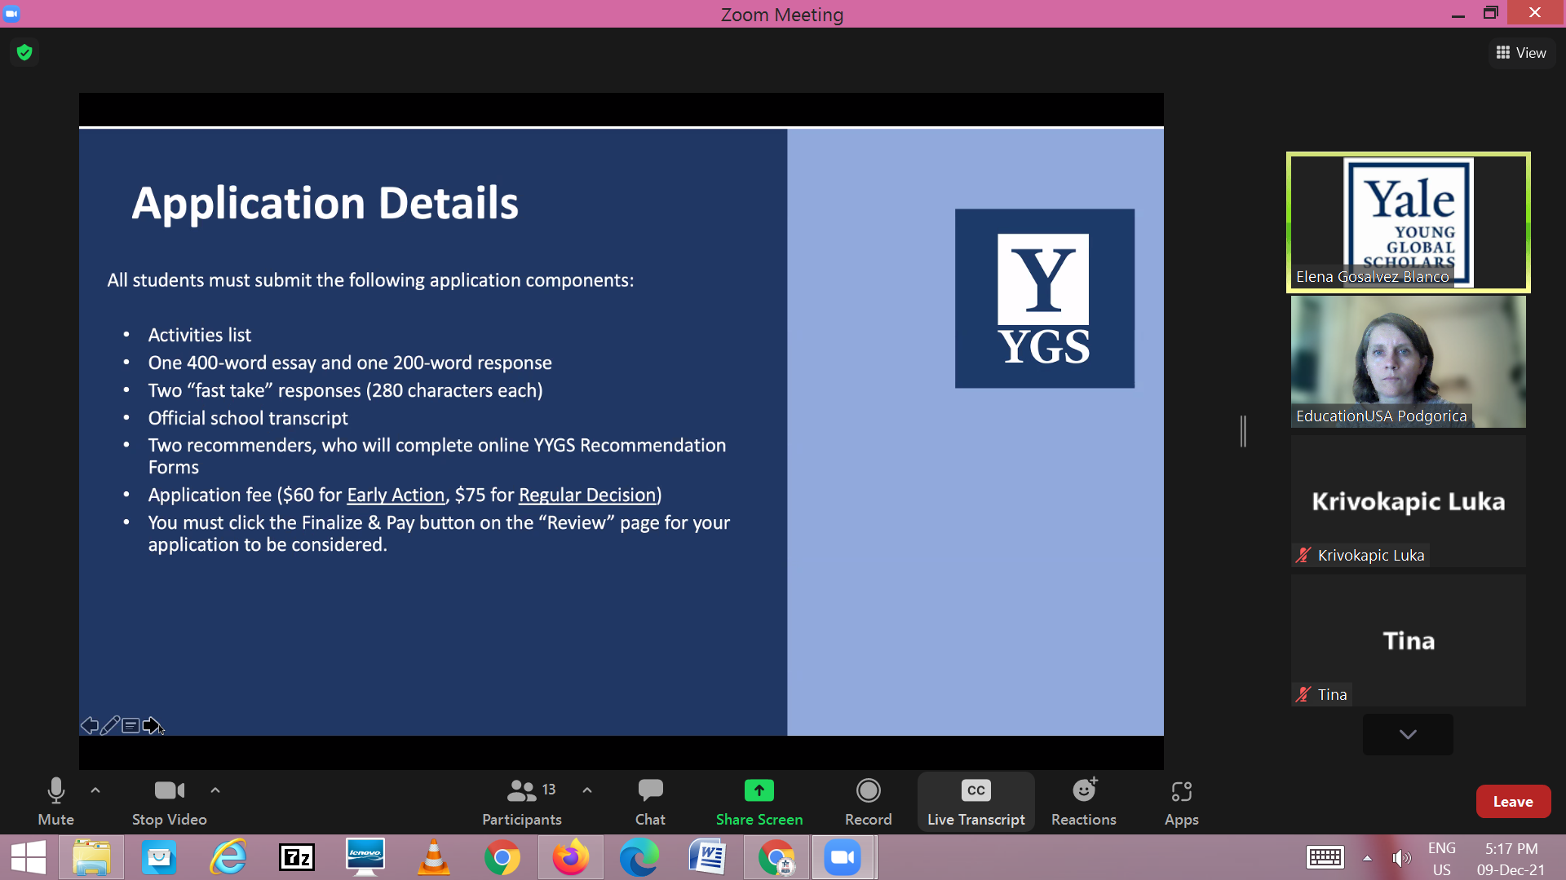Expand participants options caret
1566x880 pixels.
click(x=587, y=790)
